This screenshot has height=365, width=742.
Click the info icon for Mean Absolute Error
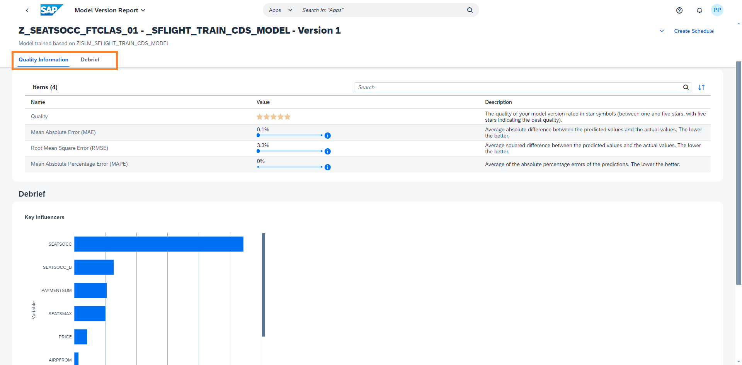(327, 136)
